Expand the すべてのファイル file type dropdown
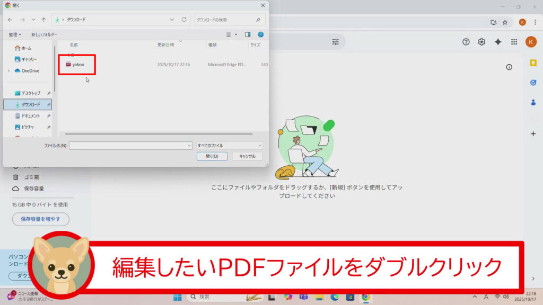This screenshot has height=305, width=543. click(229, 145)
